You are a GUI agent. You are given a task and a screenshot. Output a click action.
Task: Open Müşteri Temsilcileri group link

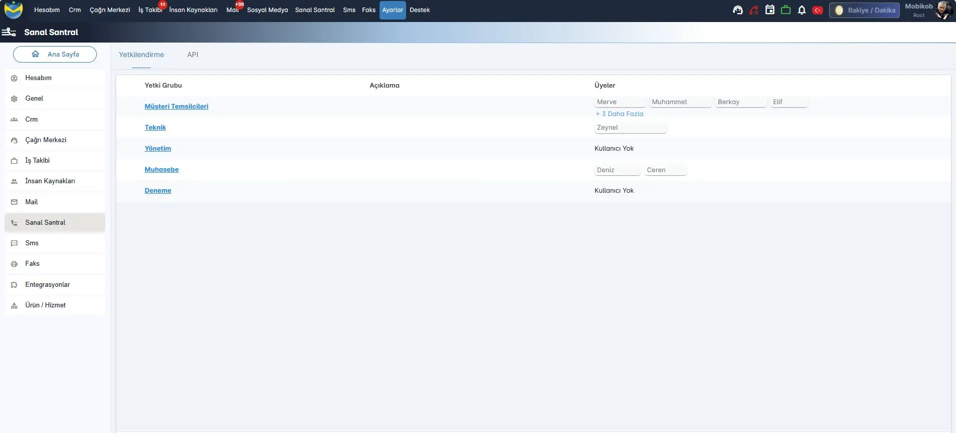[176, 106]
